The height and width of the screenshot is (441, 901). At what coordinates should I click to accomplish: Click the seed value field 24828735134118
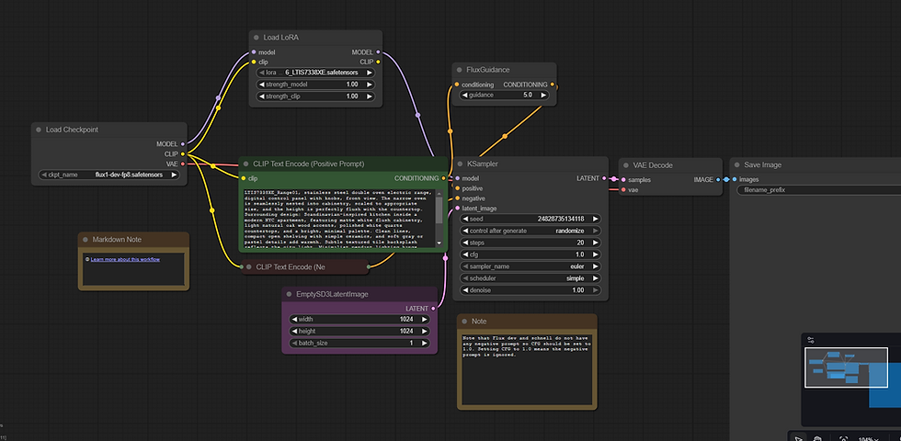click(530, 219)
